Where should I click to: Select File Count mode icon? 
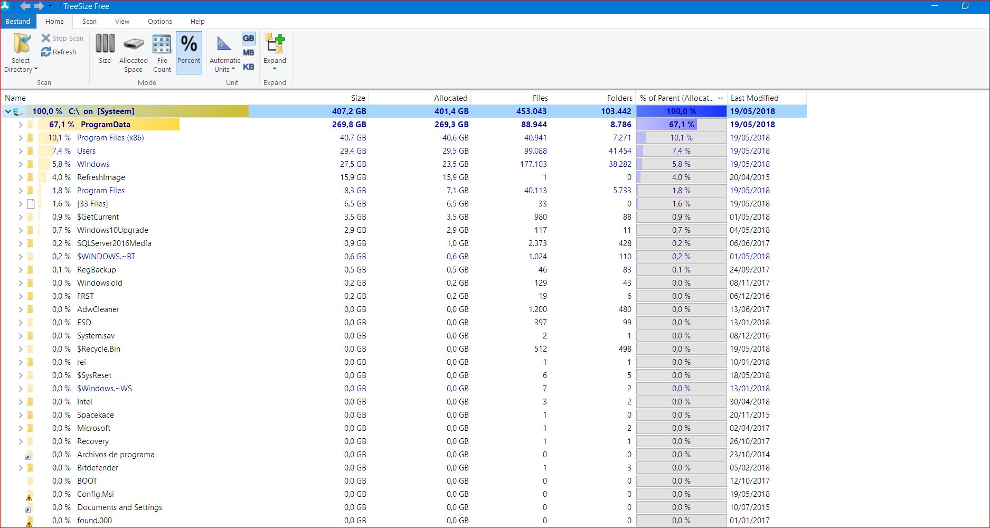tap(162, 44)
